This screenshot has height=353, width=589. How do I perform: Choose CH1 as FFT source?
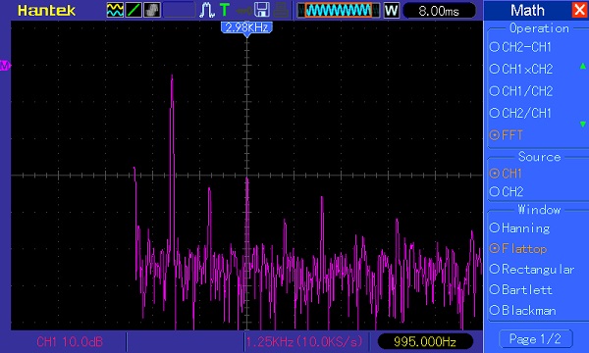506,174
